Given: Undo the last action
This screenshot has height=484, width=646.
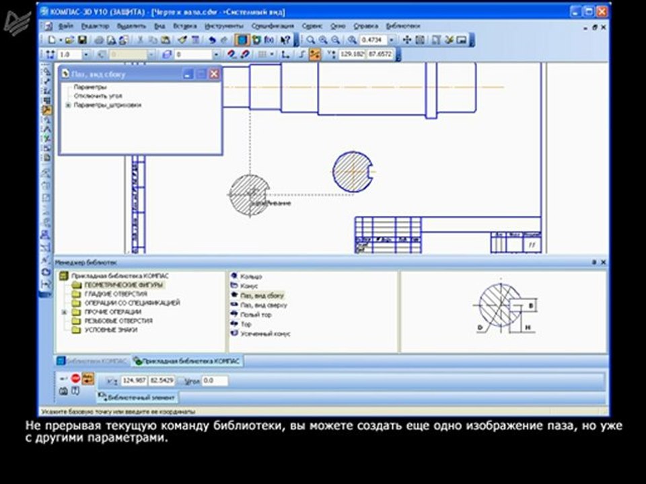Looking at the screenshot, I should [212, 40].
